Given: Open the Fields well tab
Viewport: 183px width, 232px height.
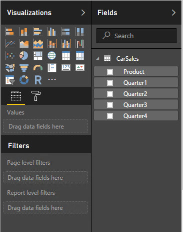Looking at the screenshot, I should coord(16,96).
